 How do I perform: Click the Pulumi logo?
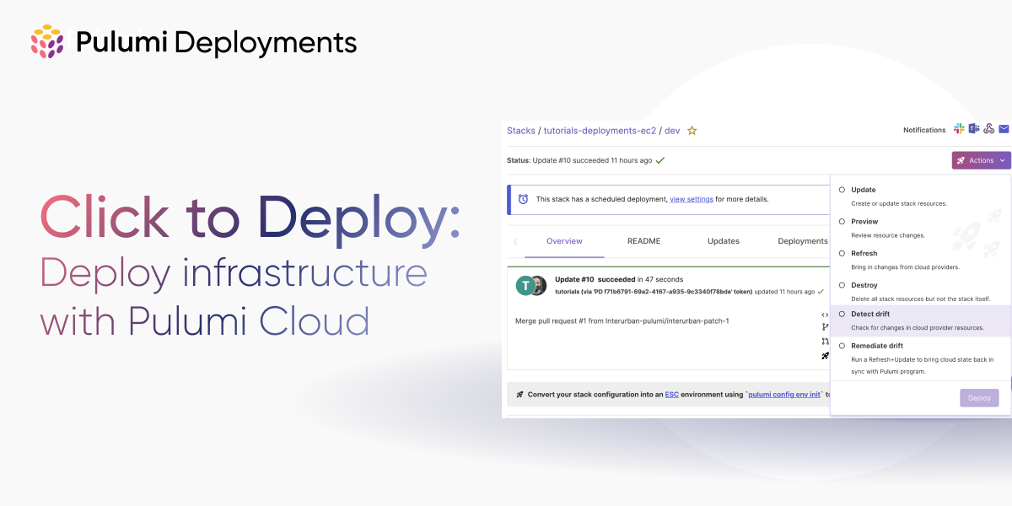47,41
